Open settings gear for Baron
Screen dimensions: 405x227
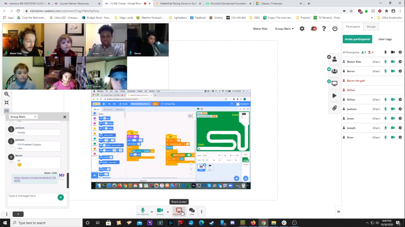pos(400,71)
